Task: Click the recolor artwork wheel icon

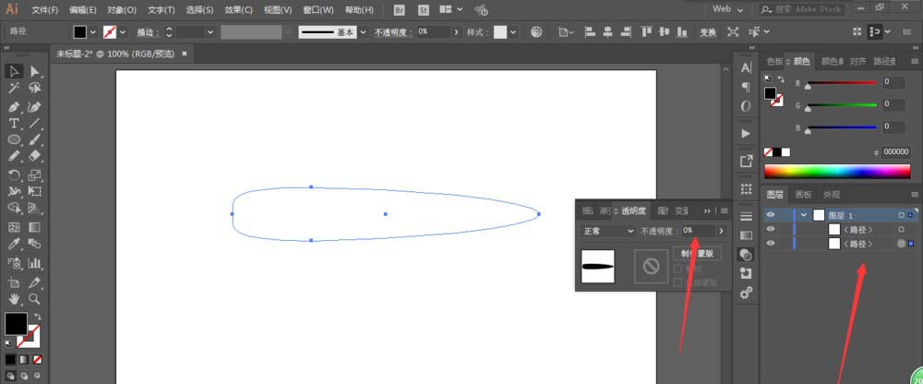Action: tap(536, 32)
